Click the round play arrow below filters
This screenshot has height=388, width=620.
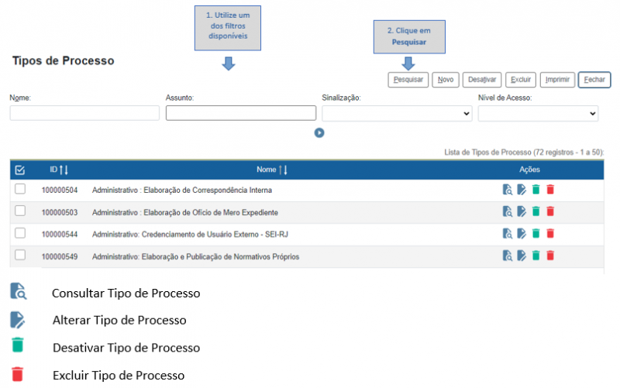(319, 133)
